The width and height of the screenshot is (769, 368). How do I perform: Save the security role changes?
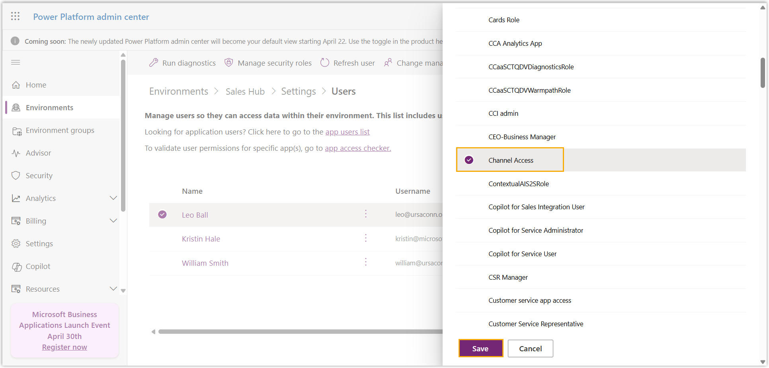coord(480,349)
